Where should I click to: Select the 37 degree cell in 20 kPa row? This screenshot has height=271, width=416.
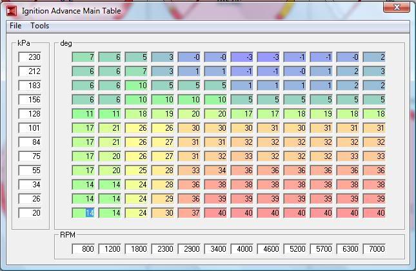pyautogui.click(x=189, y=212)
